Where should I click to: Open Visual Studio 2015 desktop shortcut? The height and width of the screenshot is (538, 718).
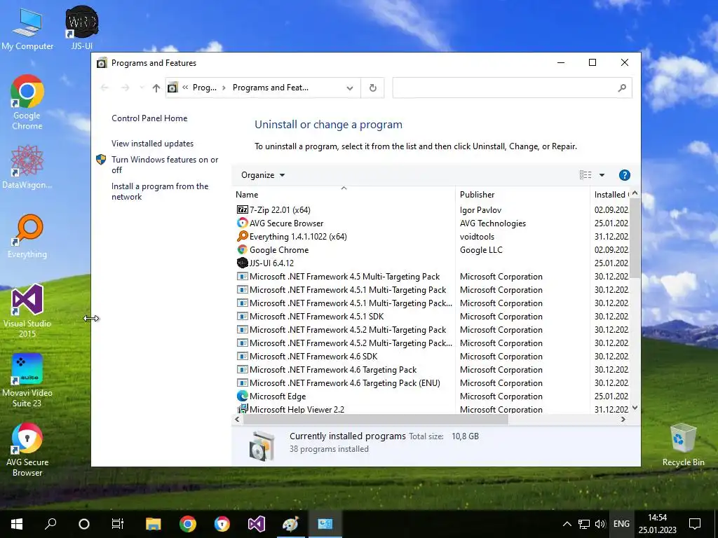click(x=27, y=310)
